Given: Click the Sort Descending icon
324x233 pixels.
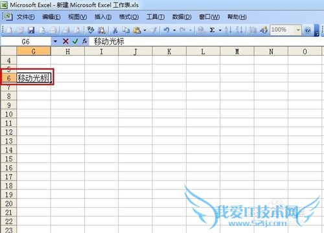Looking at the screenshot, I should 239,30.
